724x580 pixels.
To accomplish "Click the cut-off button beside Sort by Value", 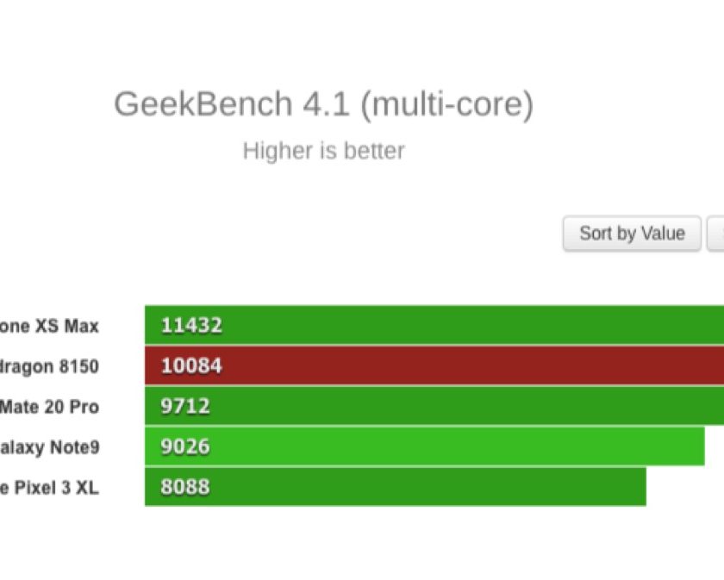I will (x=716, y=234).
